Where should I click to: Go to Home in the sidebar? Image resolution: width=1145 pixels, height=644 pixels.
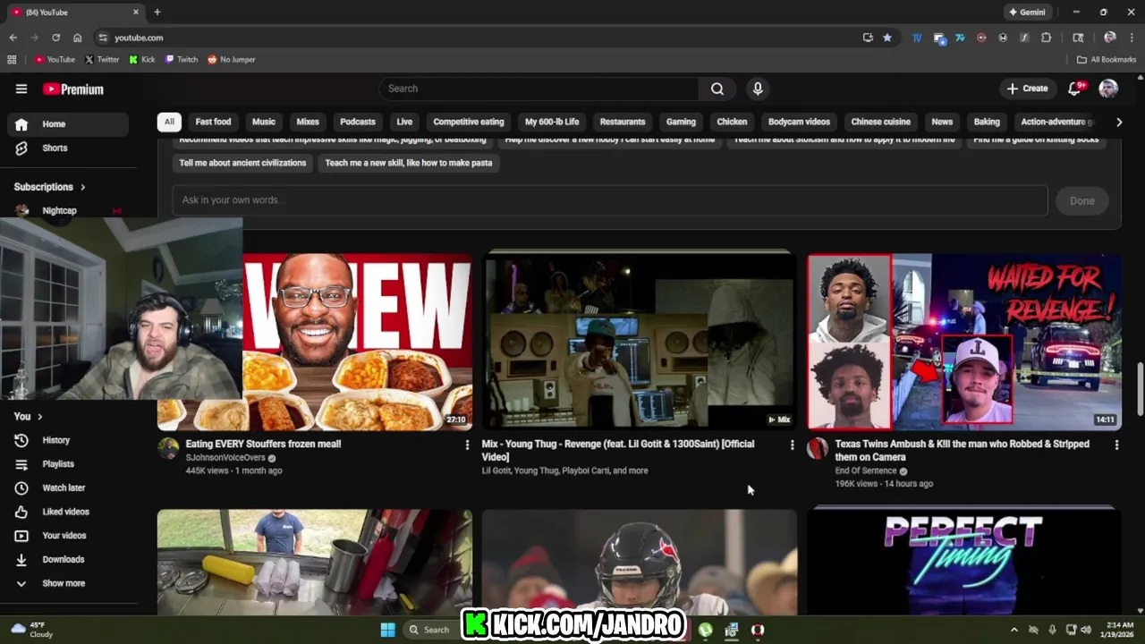(x=68, y=124)
